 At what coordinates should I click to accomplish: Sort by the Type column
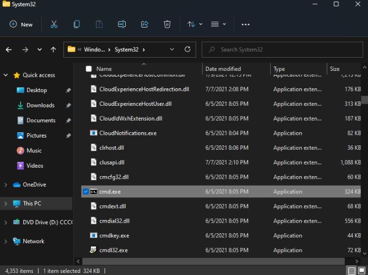pyautogui.click(x=279, y=69)
